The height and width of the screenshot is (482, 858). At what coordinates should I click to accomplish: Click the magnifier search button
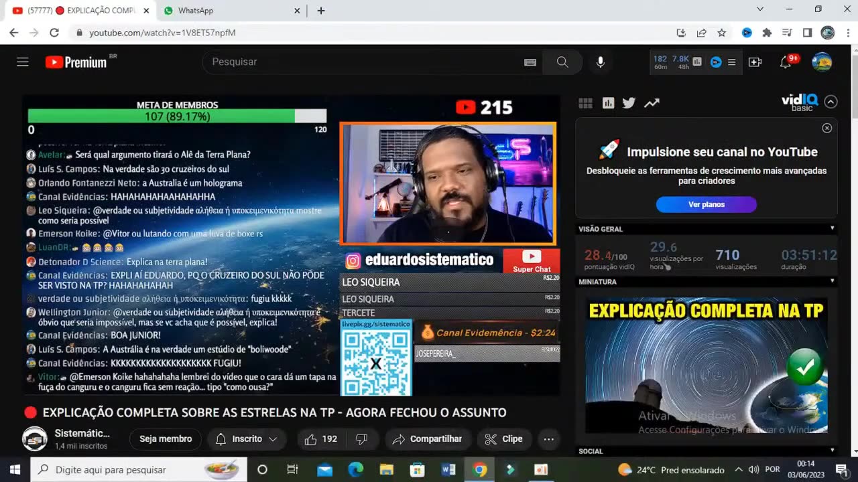pyautogui.click(x=562, y=62)
